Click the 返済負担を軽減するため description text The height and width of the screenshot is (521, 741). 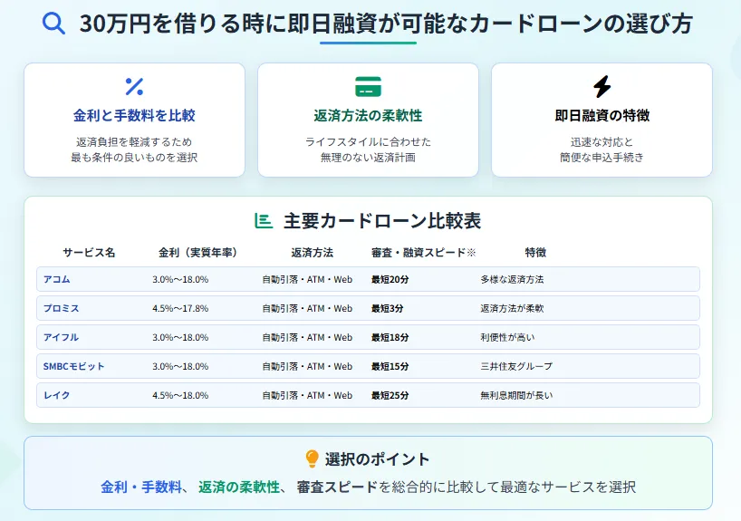134,142
